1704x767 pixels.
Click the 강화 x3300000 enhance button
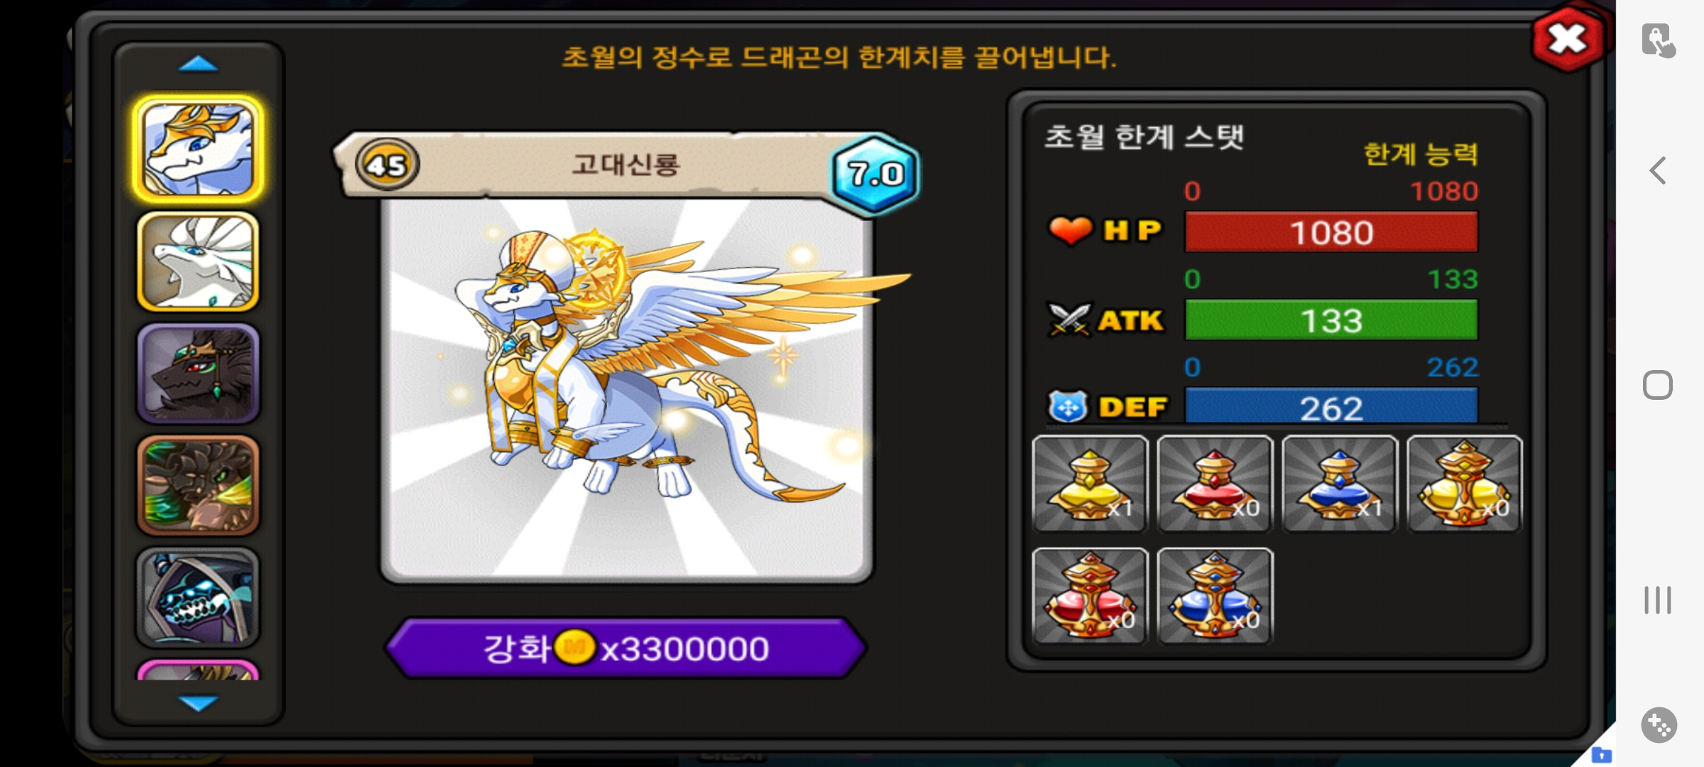(626, 648)
